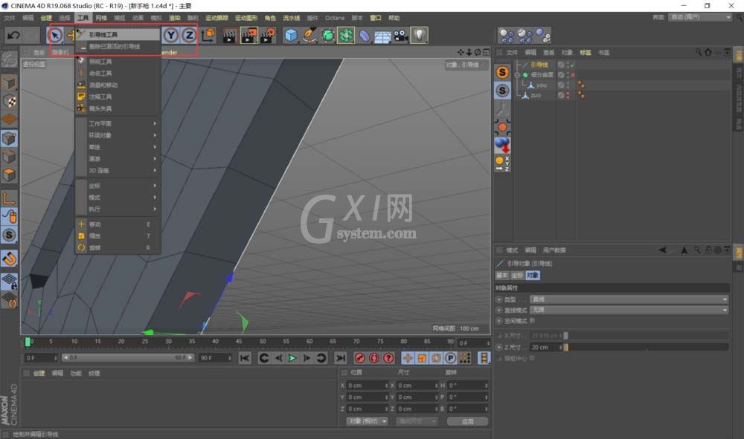Click the green subdivision surface generator icon
Image resolution: width=744 pixels, height=439 pixels.
(x=328, y=36)
